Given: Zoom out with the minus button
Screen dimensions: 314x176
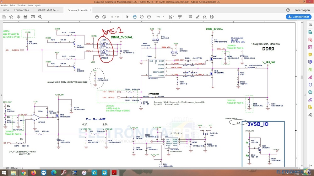Looking at the screenshot, I should pyautogui.click(x=141, y=17).
